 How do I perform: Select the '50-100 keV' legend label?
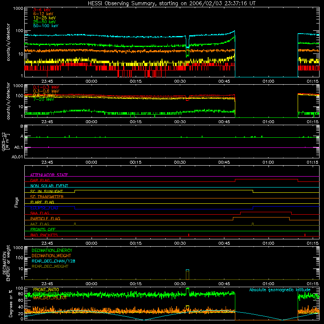46,26
